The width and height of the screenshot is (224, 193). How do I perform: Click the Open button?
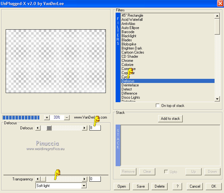(x=122, y=186)
